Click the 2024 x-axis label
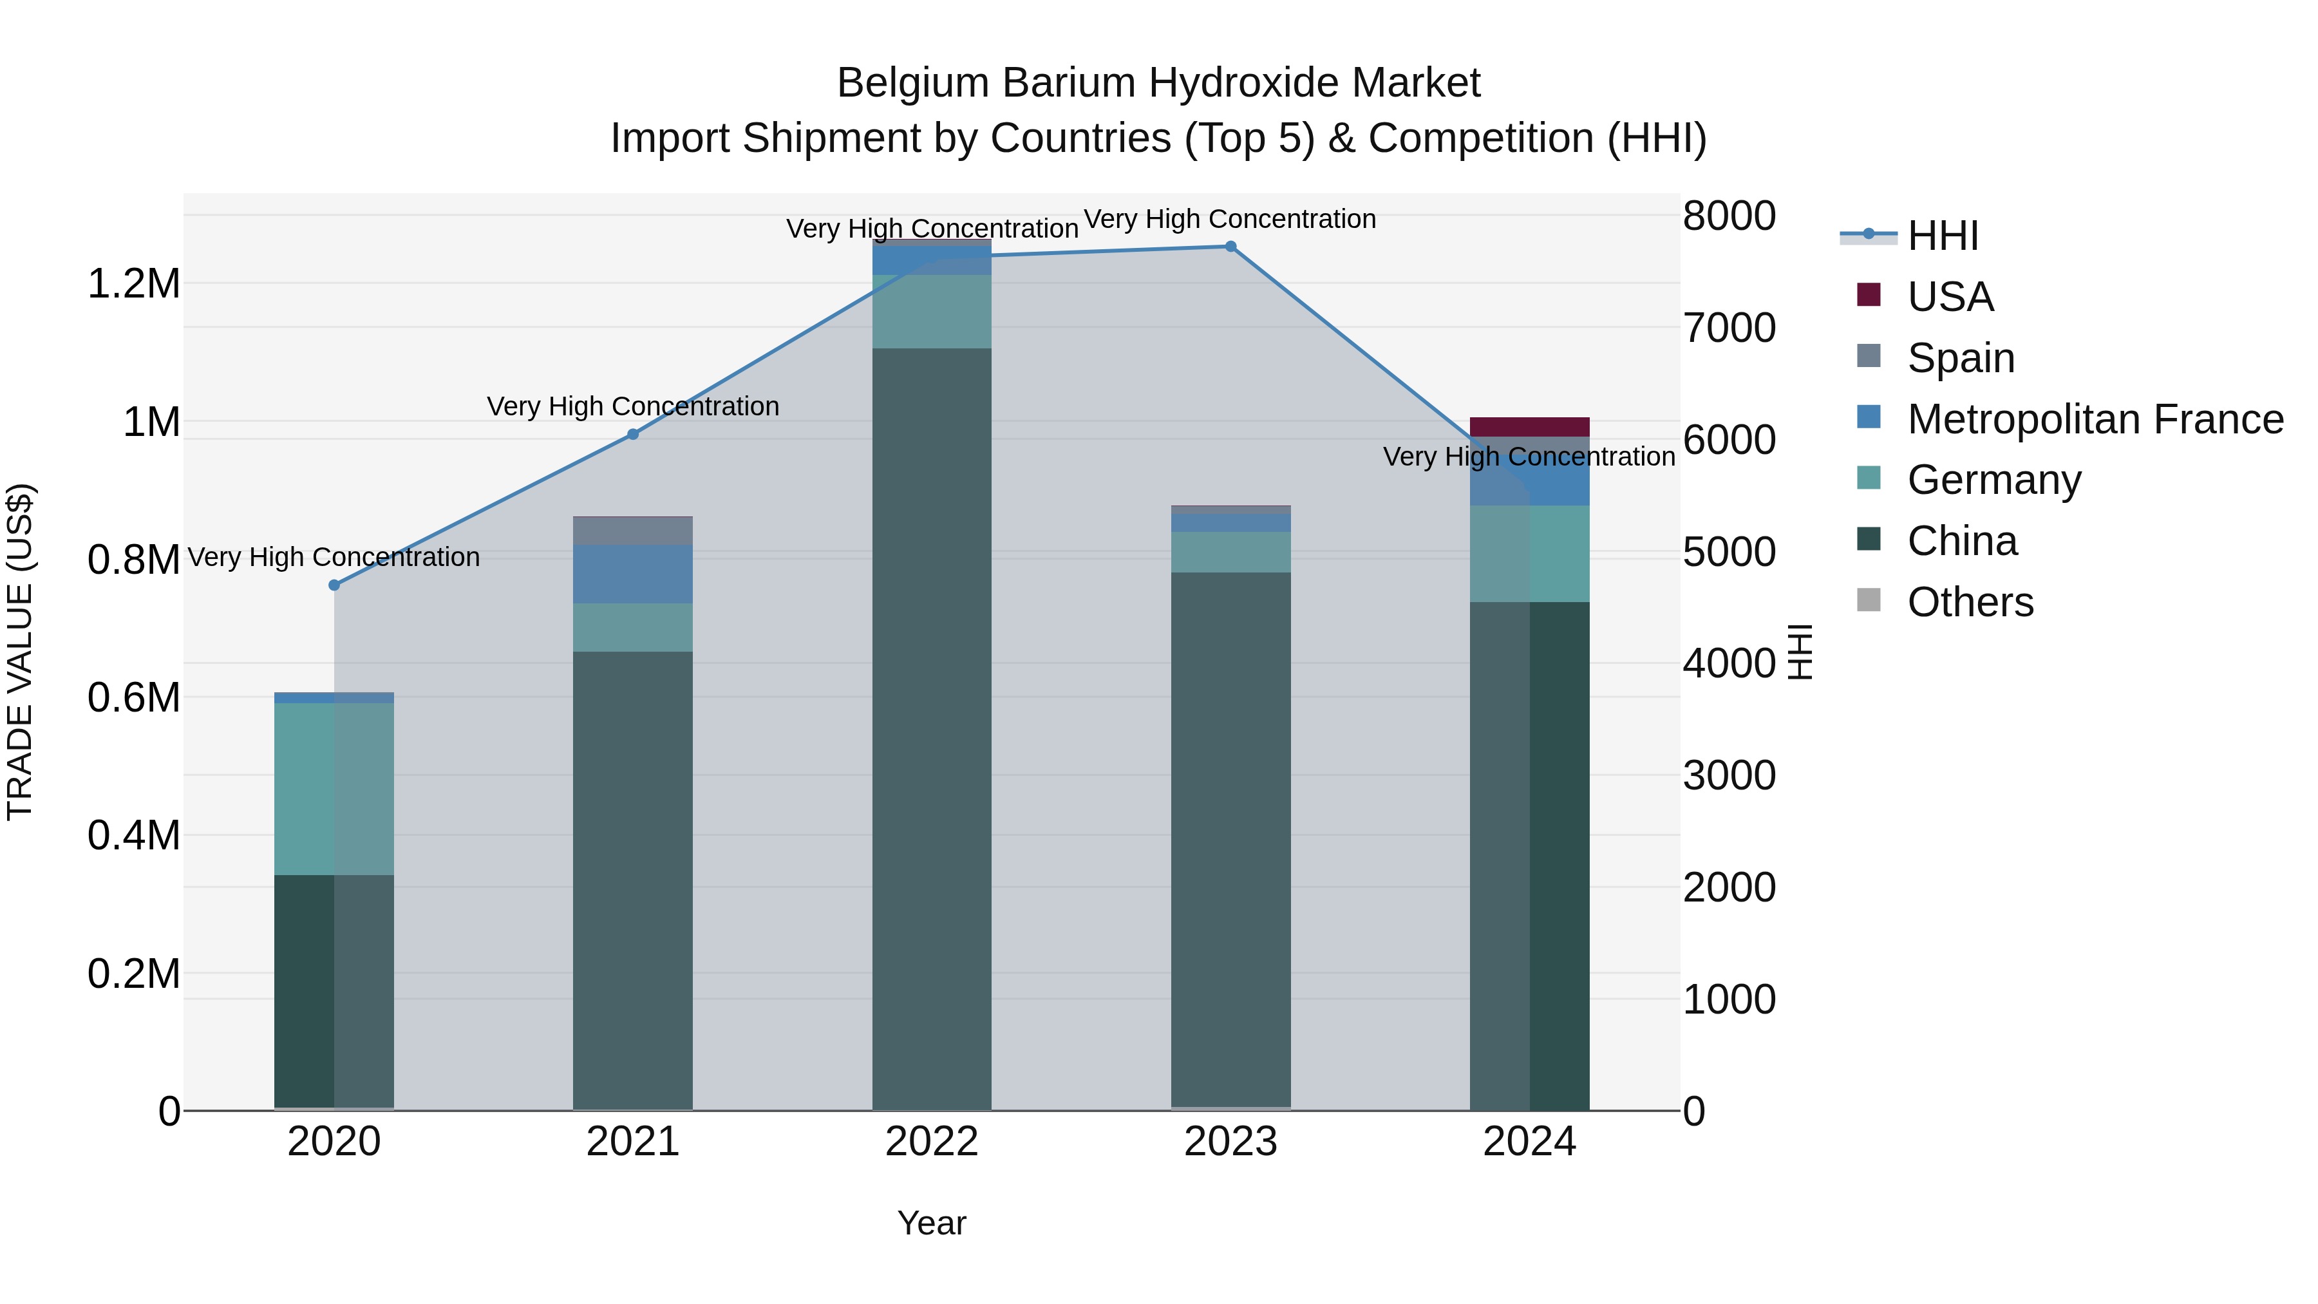 click(x=1530, y=1142)
